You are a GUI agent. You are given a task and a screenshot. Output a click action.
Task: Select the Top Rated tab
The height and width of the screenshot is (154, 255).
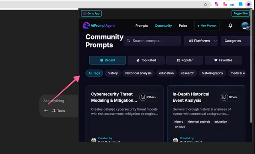coord(146,60)
